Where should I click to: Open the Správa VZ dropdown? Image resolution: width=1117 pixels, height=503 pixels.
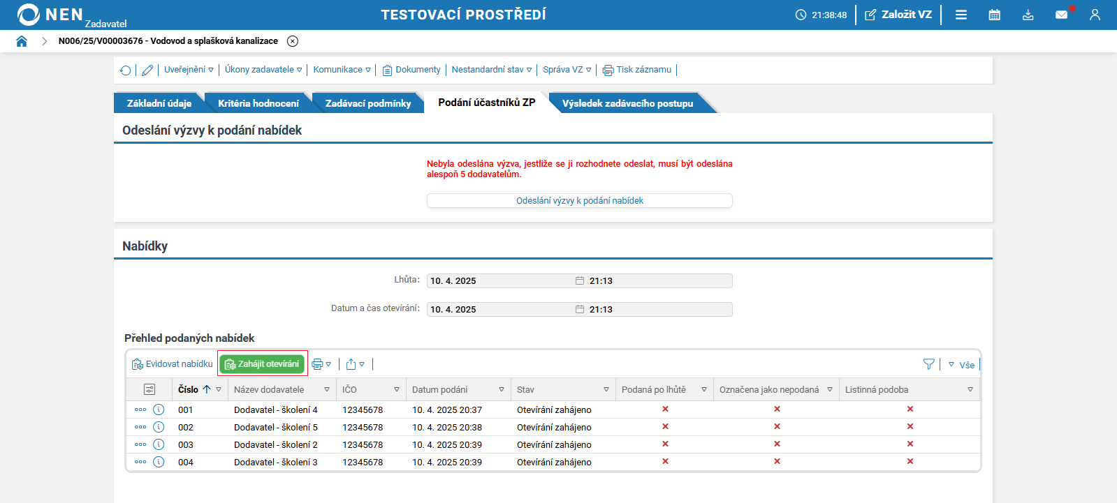click(567, 70)
